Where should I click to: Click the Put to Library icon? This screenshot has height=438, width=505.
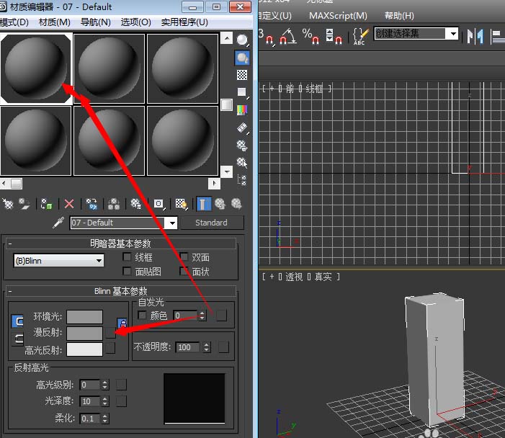point(136,204)
